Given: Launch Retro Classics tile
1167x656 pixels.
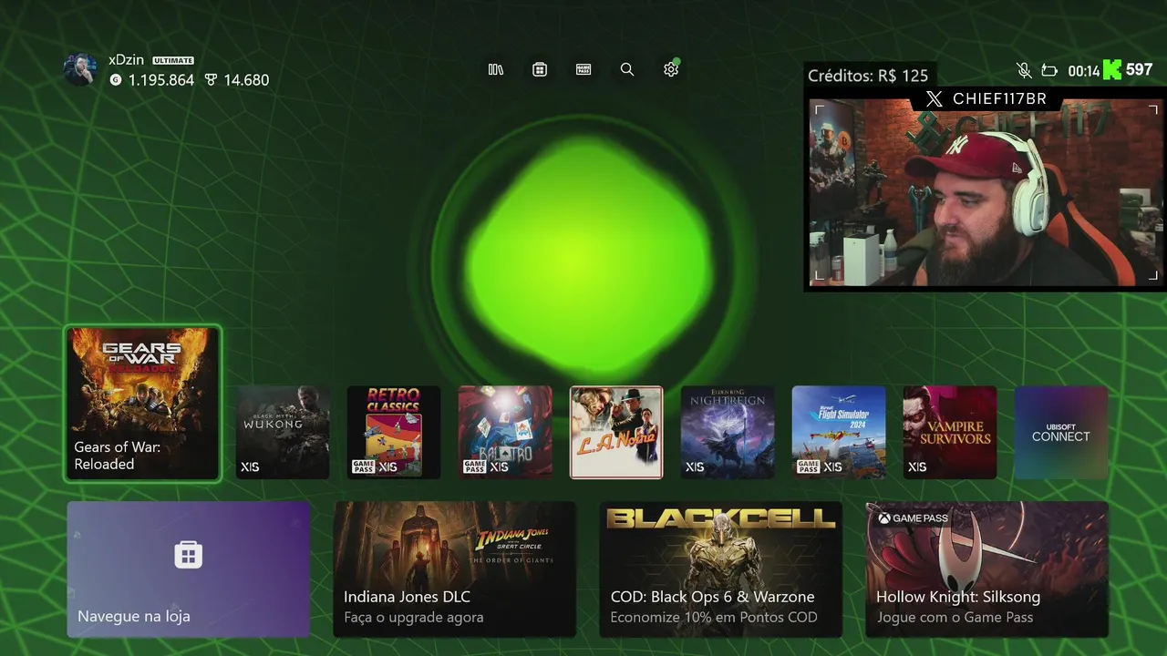Looking at the screenshot, I should [x=394, y=432].
